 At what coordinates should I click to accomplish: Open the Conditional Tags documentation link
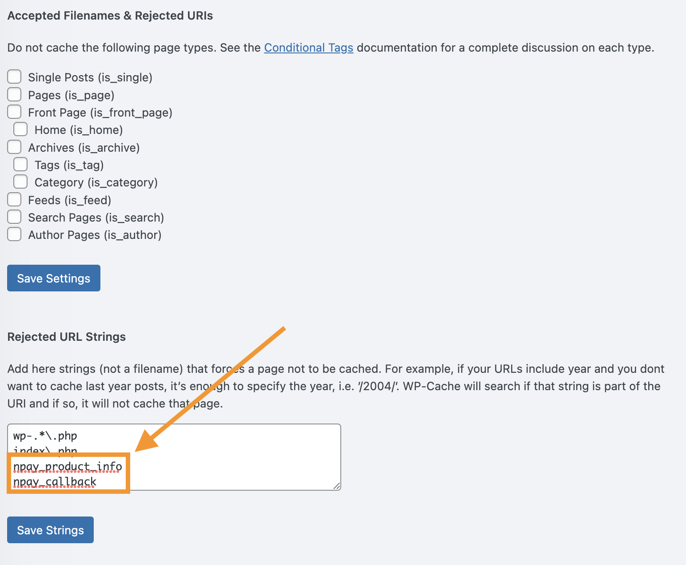[x=309, y=48]
